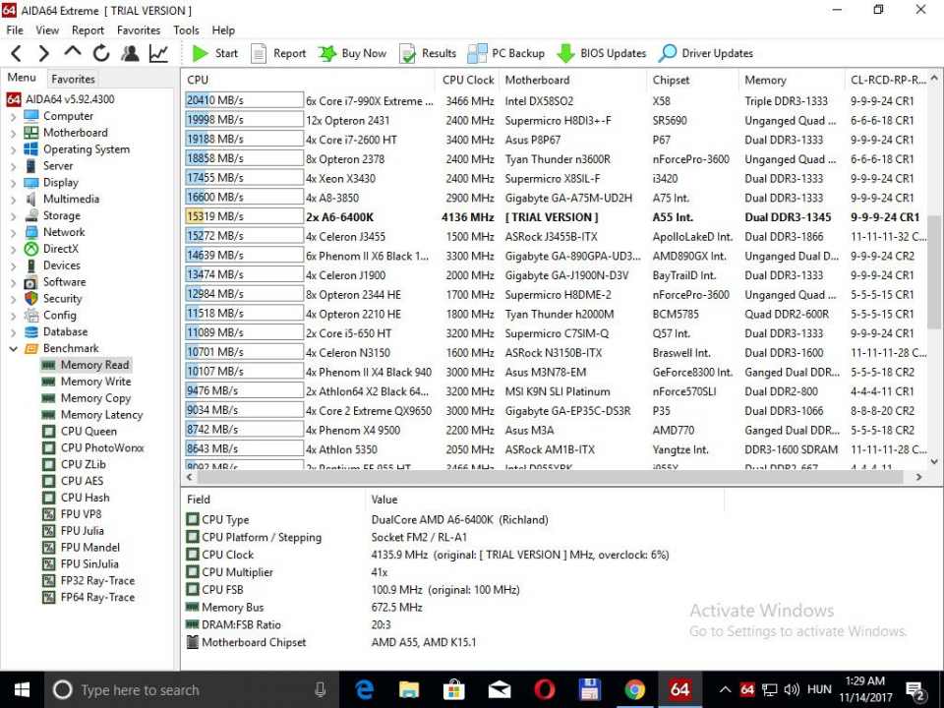
Task: Select the FPU Mandel benchmark
Action: point(90,548)
